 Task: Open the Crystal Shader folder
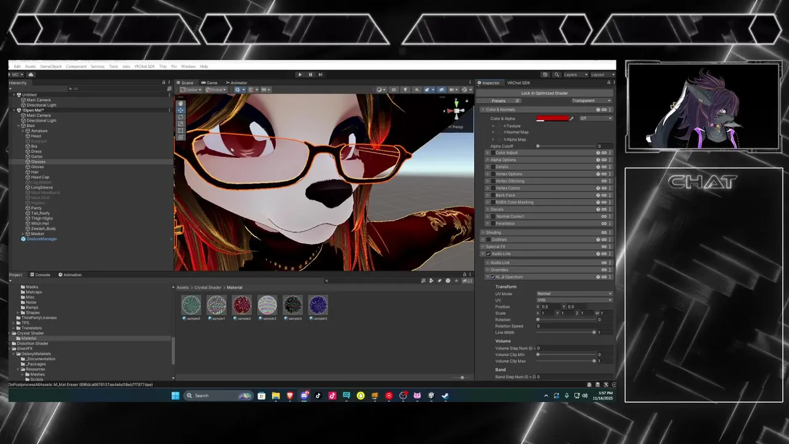30,333
